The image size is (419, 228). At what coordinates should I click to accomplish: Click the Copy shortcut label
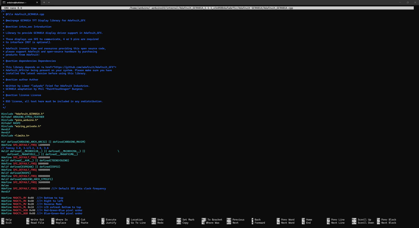pos(185,223)
